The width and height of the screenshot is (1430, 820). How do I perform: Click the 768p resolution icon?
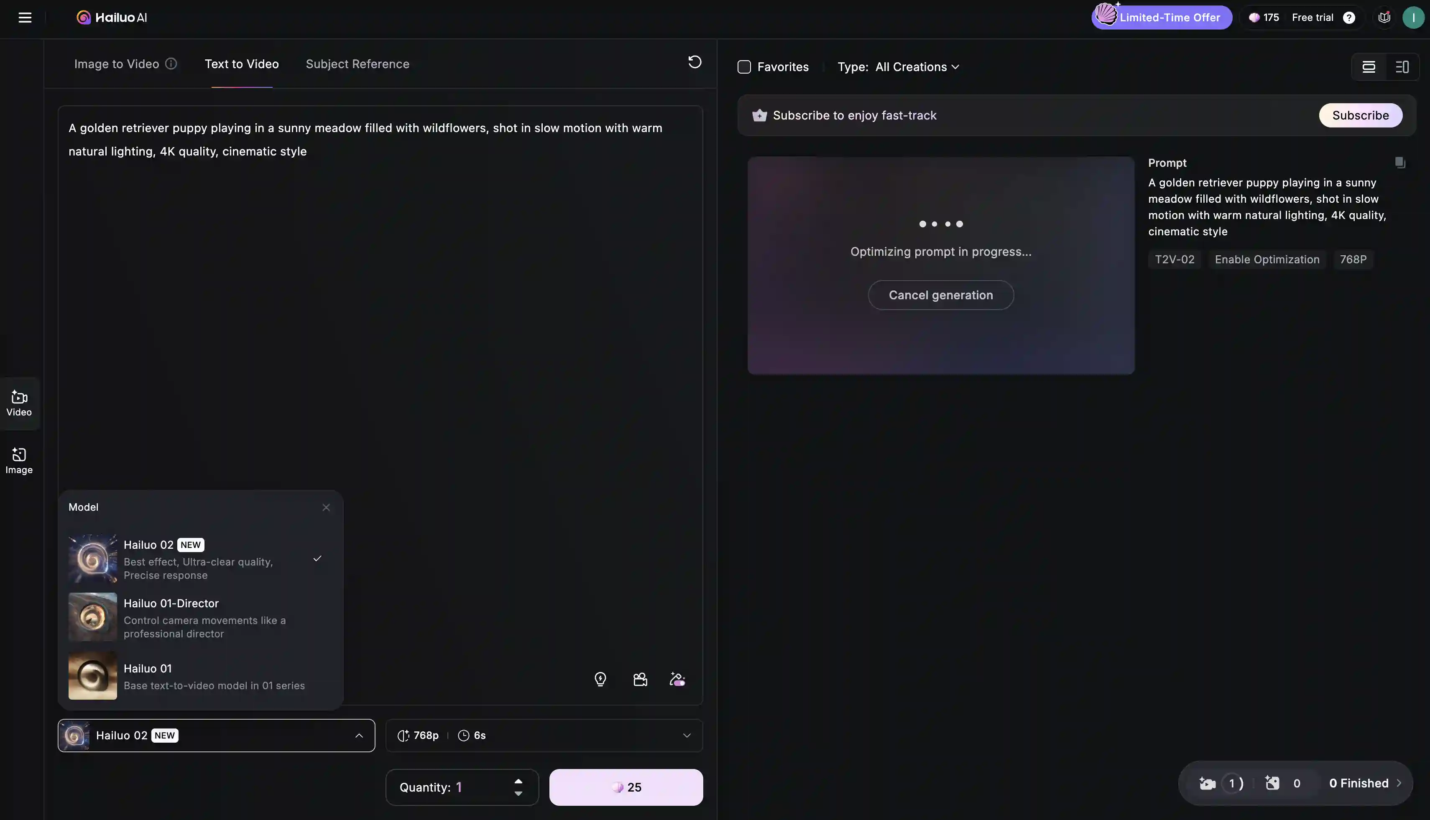[403, 736]
